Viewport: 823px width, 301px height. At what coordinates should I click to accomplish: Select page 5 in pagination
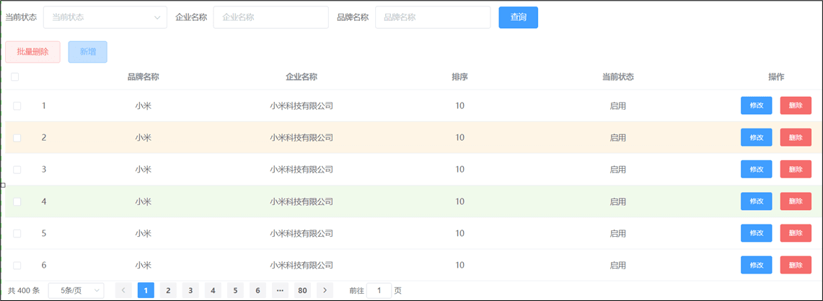(x=235, y=290)
